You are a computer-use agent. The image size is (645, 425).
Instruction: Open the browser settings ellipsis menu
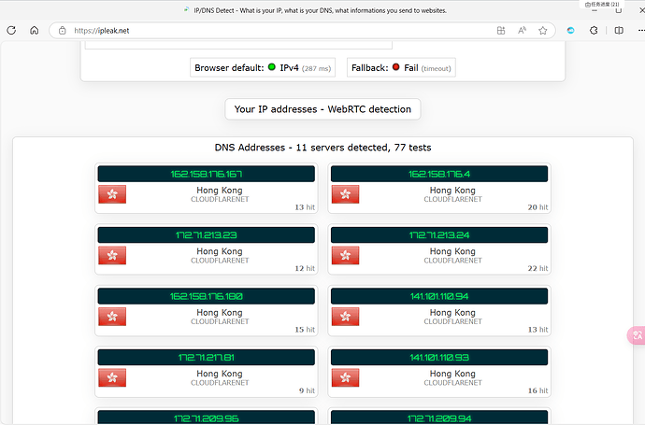(641, 31)
